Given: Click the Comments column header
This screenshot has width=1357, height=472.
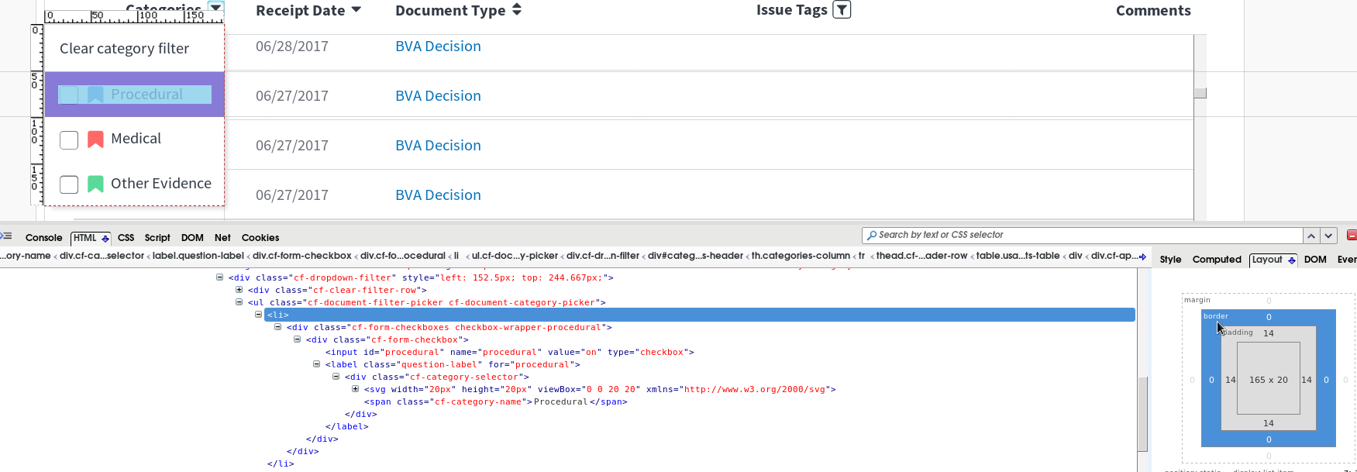Looking at the screenshot, I should coord(1153,11).
